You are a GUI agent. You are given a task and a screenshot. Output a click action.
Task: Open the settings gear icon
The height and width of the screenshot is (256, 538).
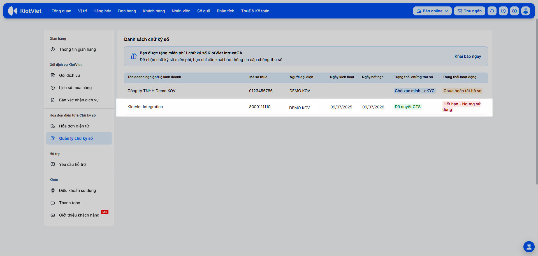[x=514, y=11]
